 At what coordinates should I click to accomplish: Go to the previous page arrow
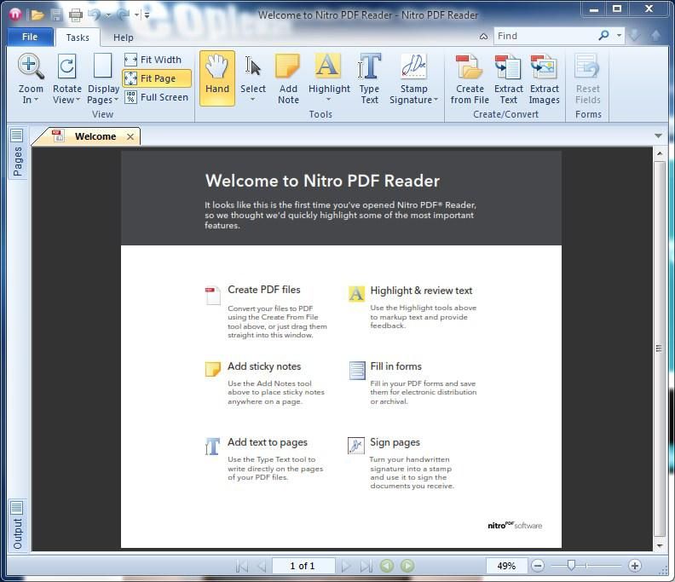coord(262,566)
